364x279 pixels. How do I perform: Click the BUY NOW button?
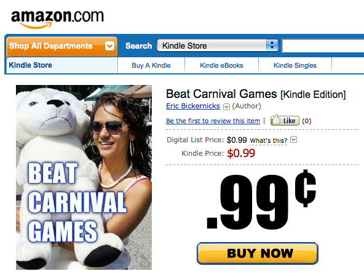pos(258,253)
